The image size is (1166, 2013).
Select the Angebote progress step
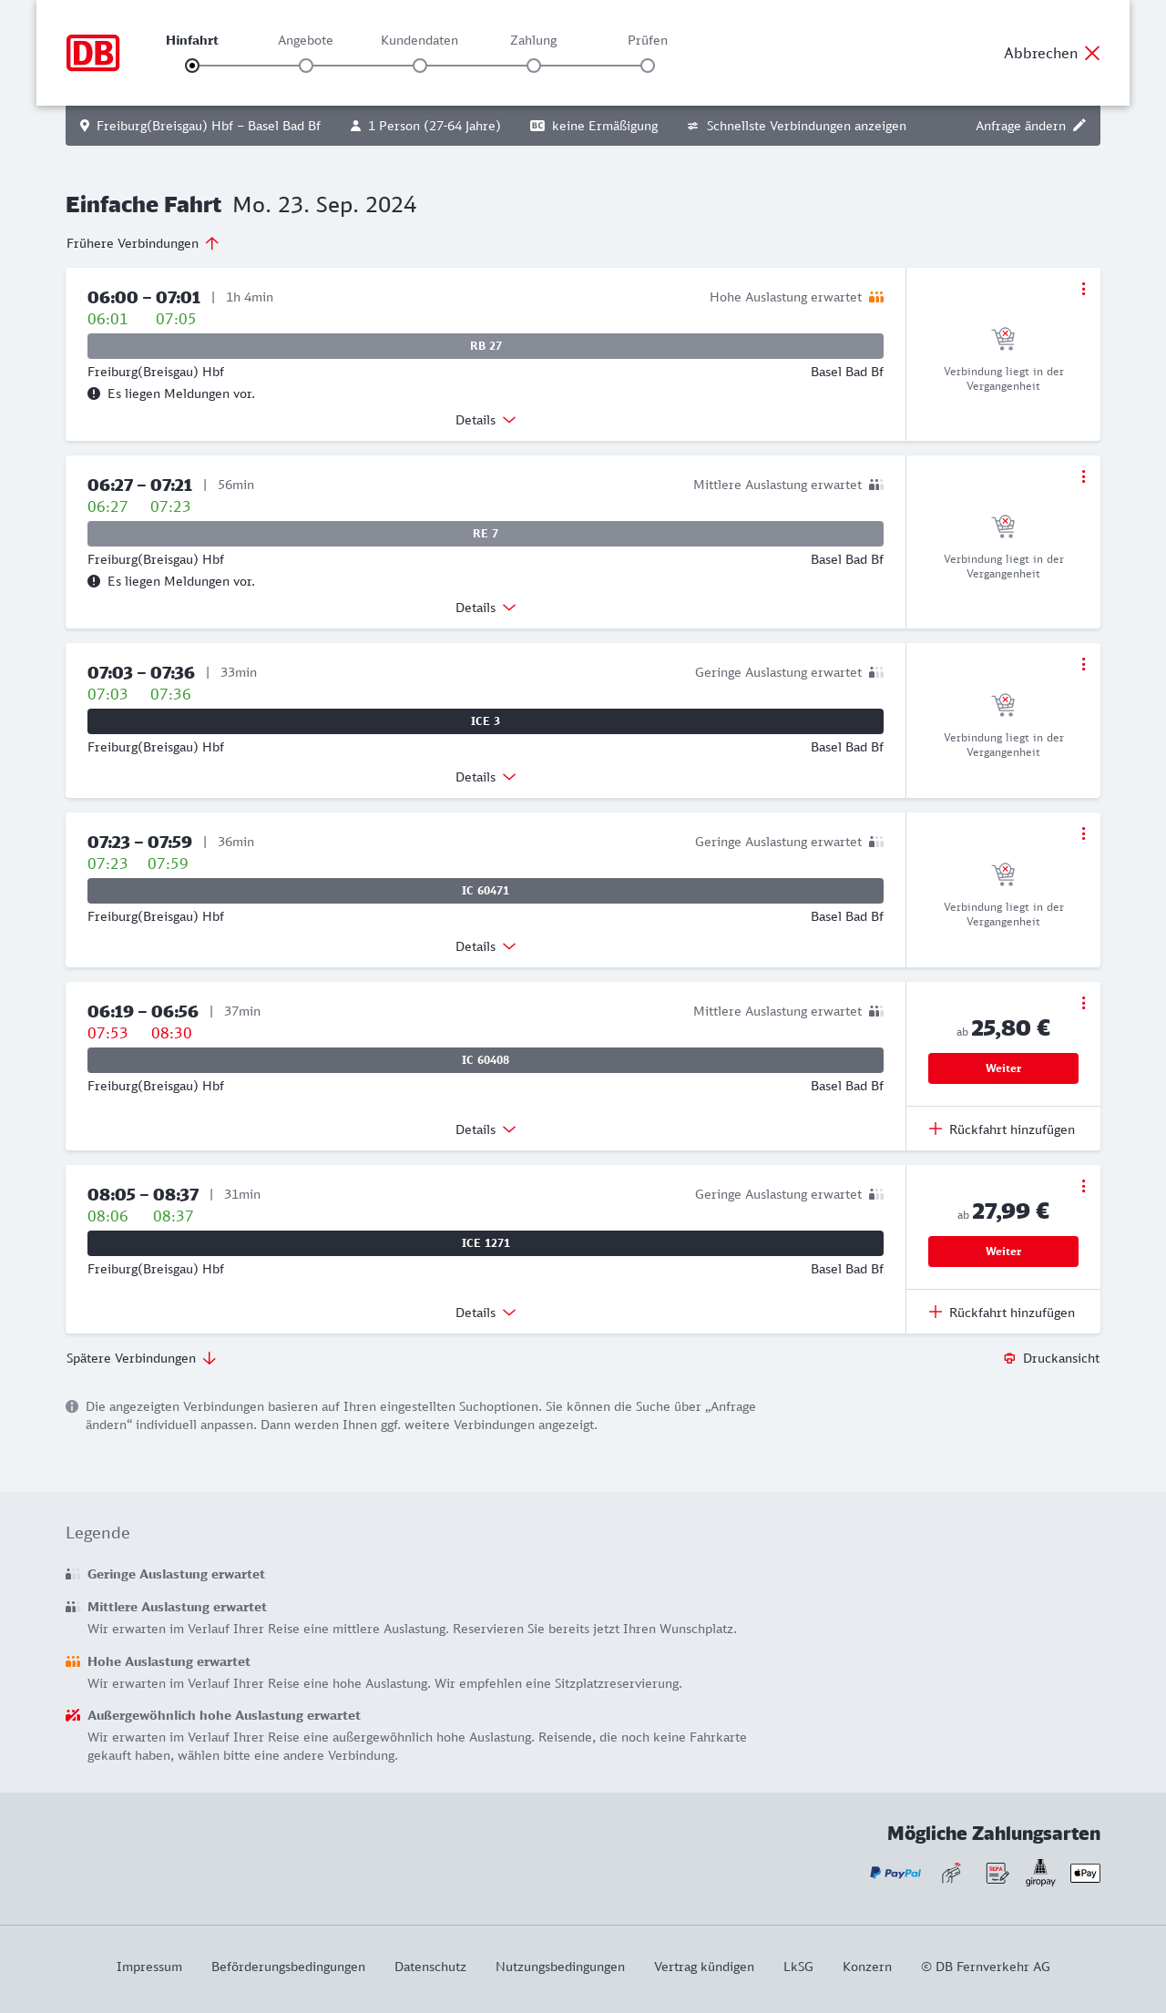click(306, 65)
